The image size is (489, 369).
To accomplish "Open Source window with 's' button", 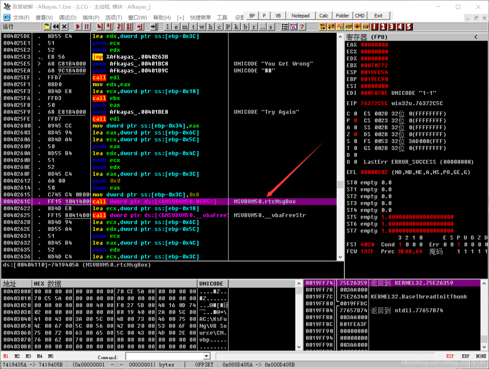I will (271, 27).
